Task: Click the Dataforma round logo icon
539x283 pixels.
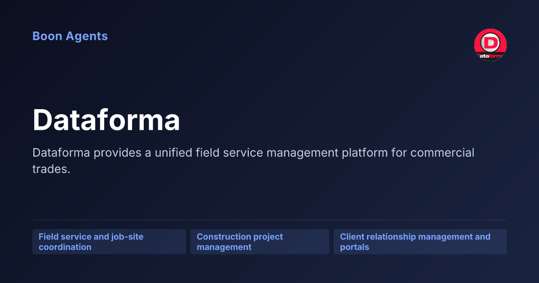Action: pyautogui.click(x=490, y=45)
